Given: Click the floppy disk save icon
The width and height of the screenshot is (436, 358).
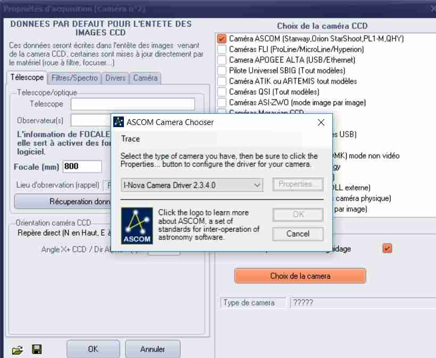Looking at the screenshot, I should [x=37, y=349].
